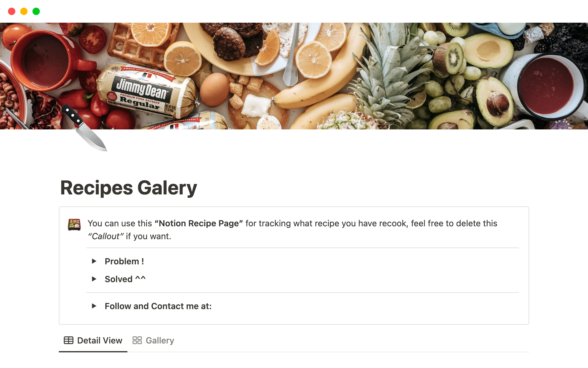Image resolution: width=588 pixels, height=368 pixels.
Task: Click the grid icon beside Gallery
Action: pos(137,340)
